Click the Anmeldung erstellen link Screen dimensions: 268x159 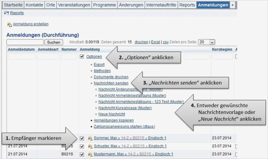(31, 24)
